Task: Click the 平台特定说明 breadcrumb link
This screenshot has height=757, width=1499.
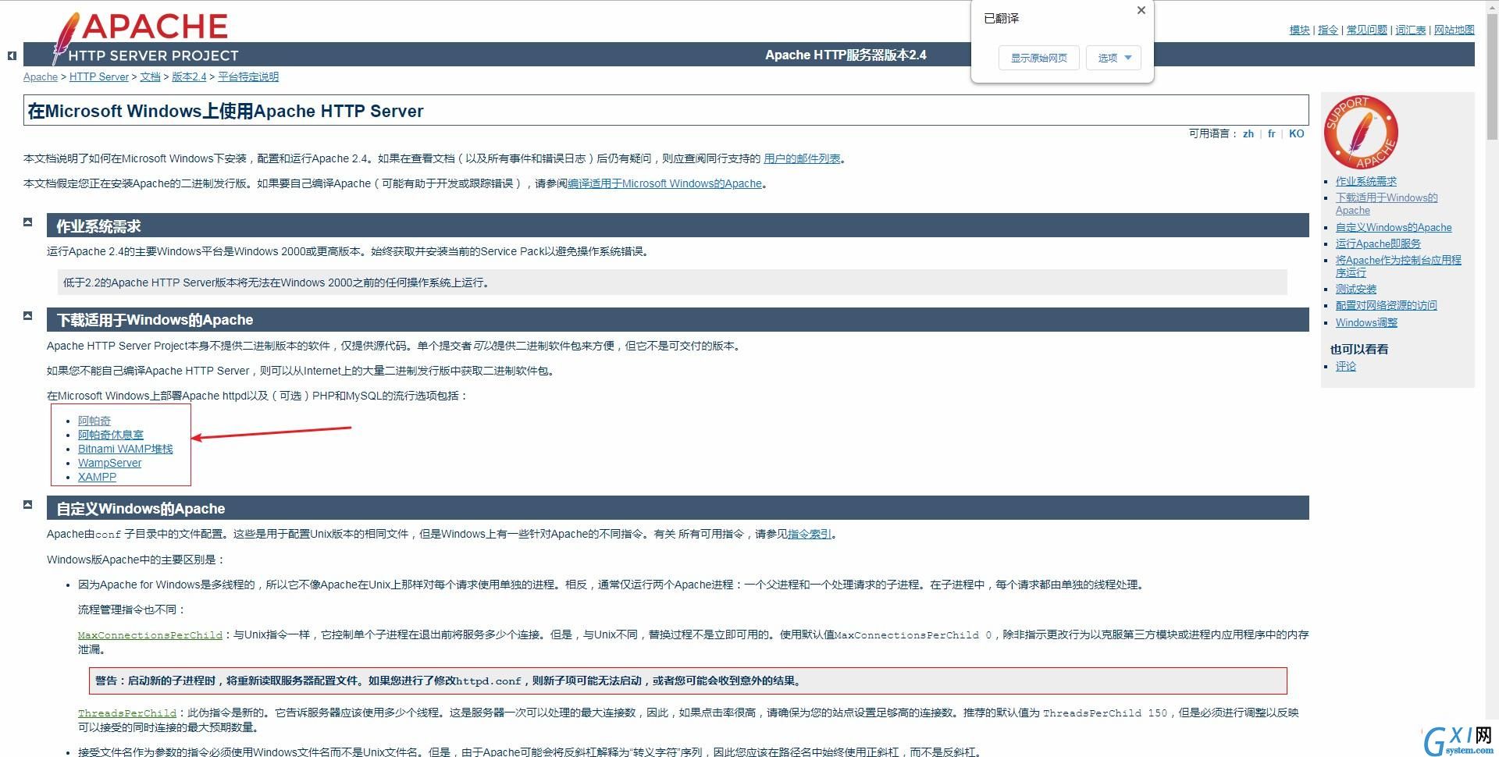Action: 248,76
